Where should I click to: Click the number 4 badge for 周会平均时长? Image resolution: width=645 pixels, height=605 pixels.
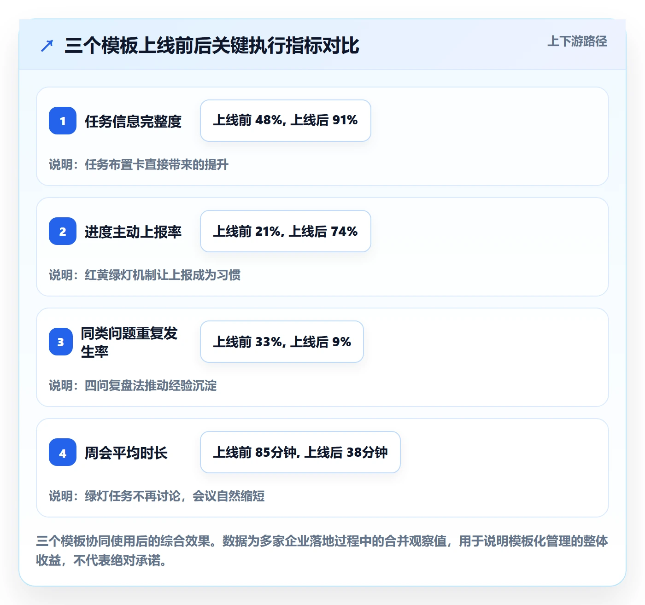coord(63,452)
